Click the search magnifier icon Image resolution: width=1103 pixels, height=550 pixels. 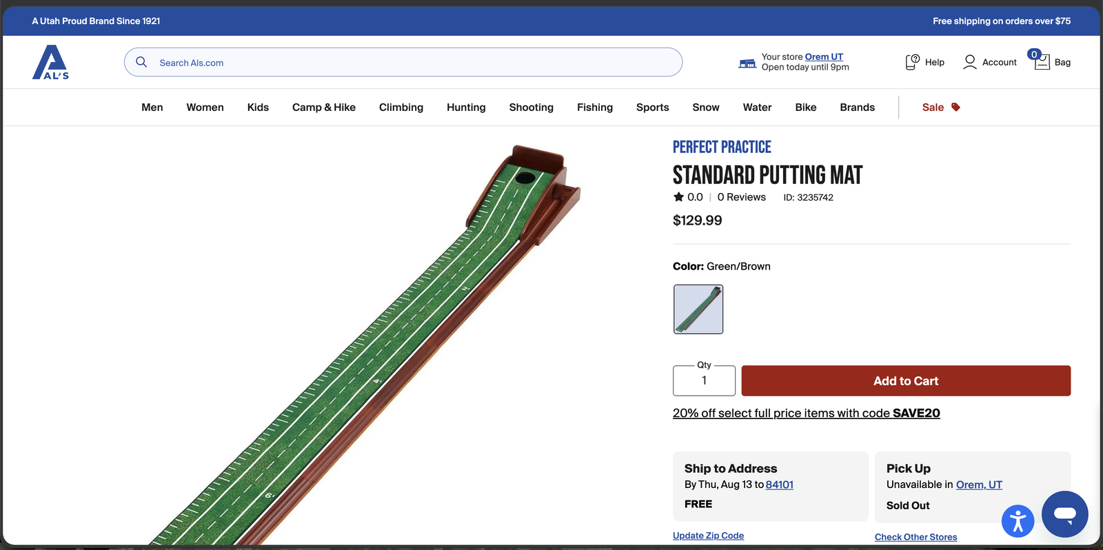(x=141, y=62)
